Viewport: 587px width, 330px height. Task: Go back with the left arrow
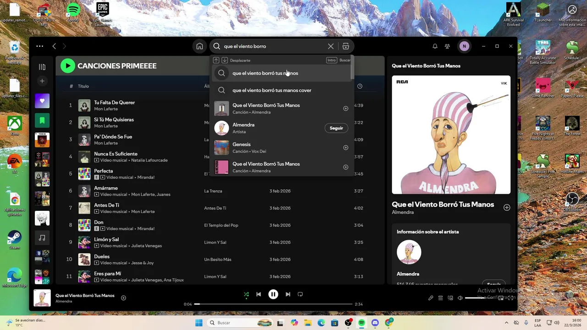(54, 46)
